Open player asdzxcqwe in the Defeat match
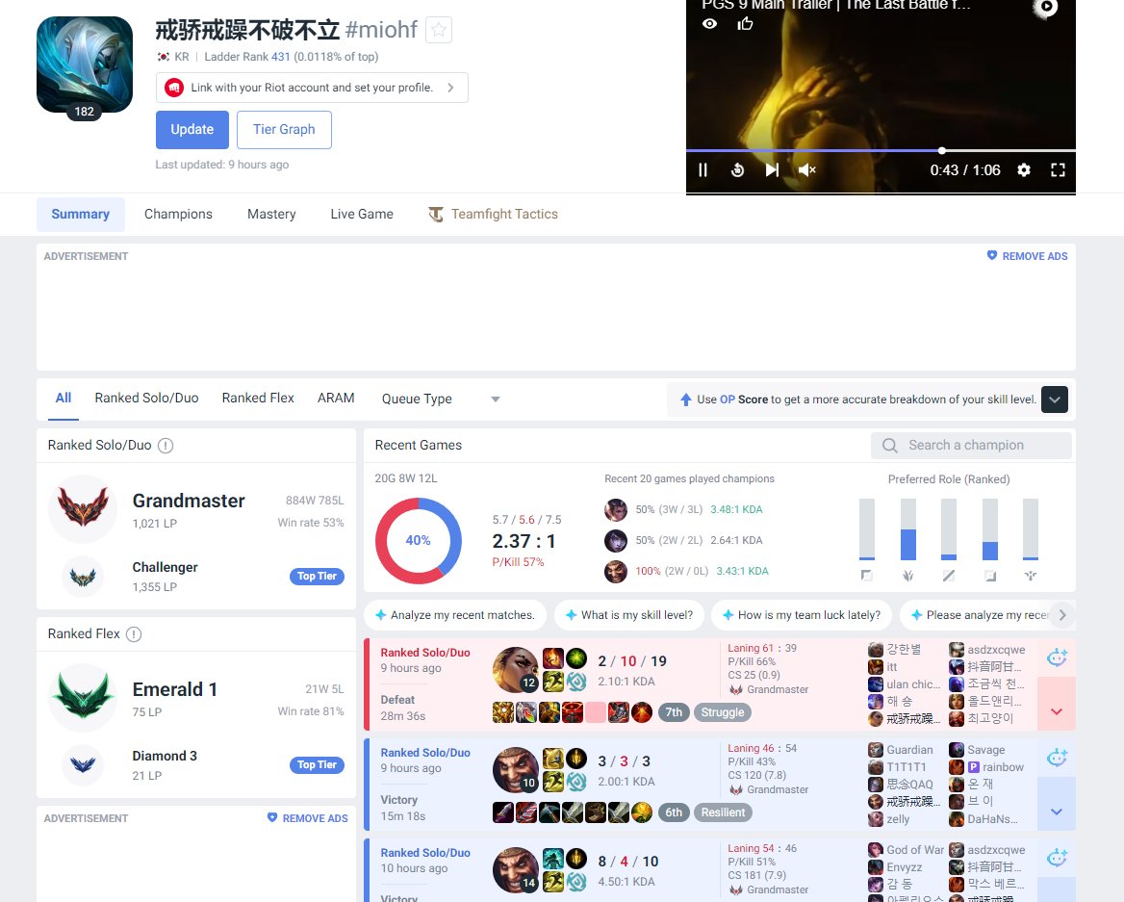 996,650
